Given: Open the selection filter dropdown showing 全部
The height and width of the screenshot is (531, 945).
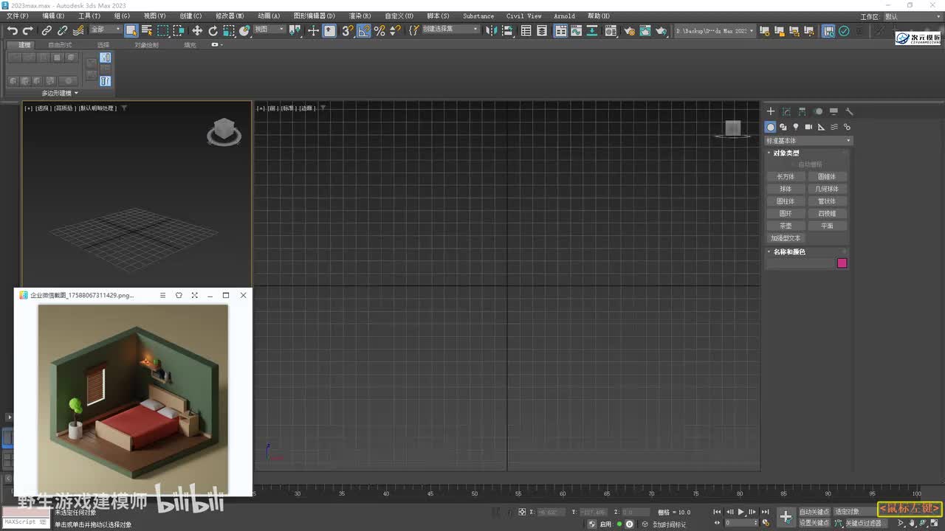Looking at the screenshot, I should click(106, 29).
